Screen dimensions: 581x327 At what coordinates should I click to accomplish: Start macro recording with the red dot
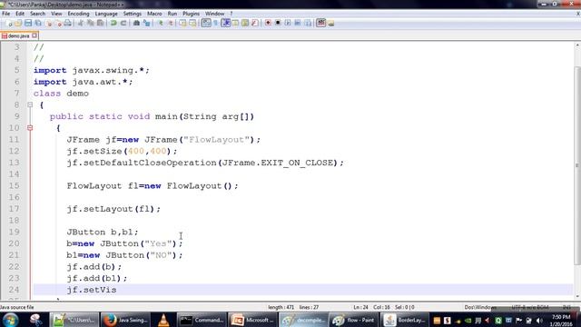coord(268,23)
